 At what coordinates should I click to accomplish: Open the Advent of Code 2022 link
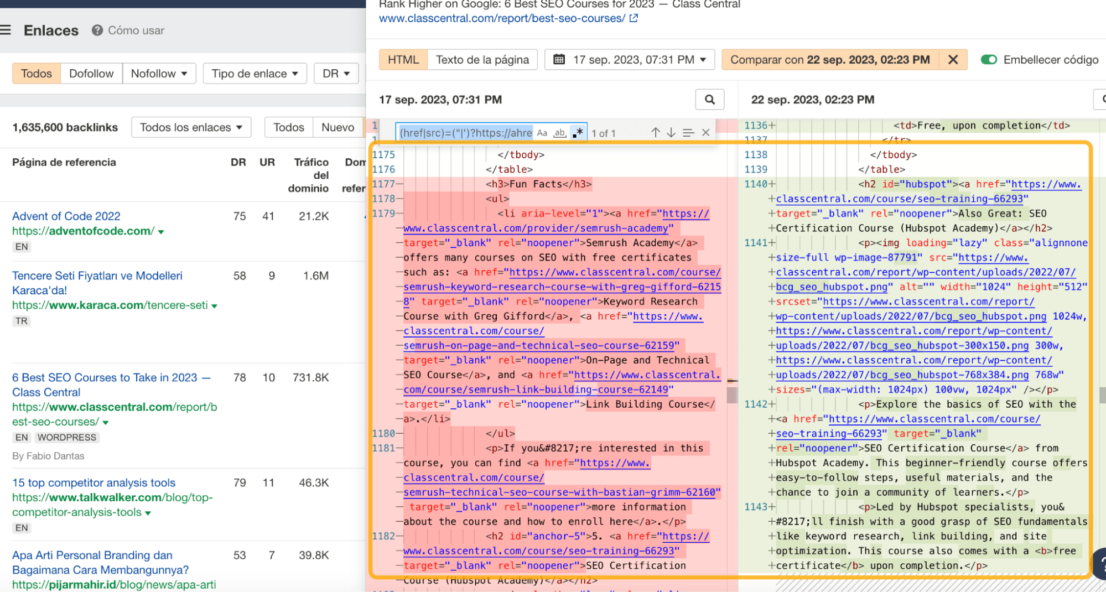[66, 216]
